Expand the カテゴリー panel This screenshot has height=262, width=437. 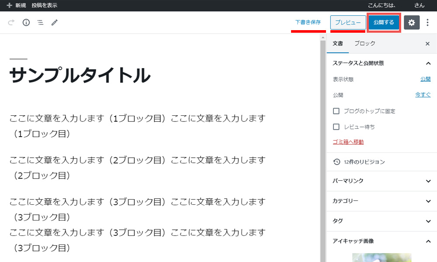coord(382,201)
